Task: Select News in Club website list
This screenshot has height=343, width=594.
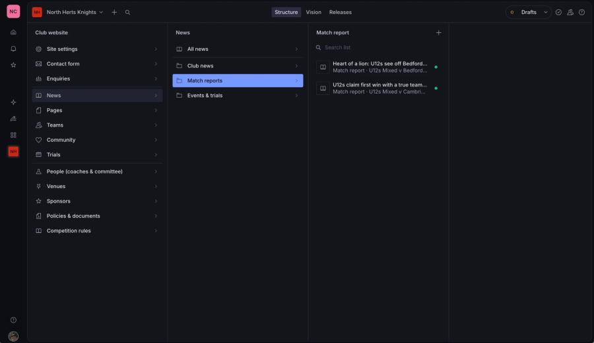Action: 98,96
